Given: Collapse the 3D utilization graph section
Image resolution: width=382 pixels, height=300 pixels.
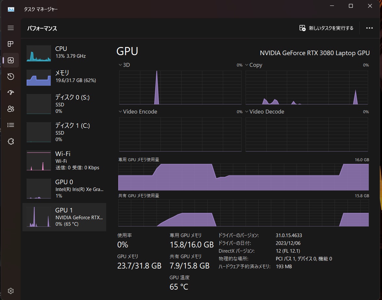Looking at the screenshot, I should [x=120, y=65].
